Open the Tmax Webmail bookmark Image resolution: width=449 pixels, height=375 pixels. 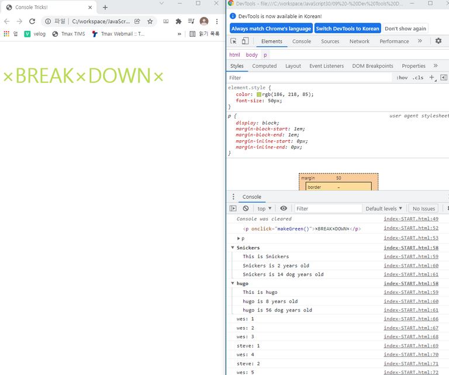pyautogui.click(x=118, y=34)
